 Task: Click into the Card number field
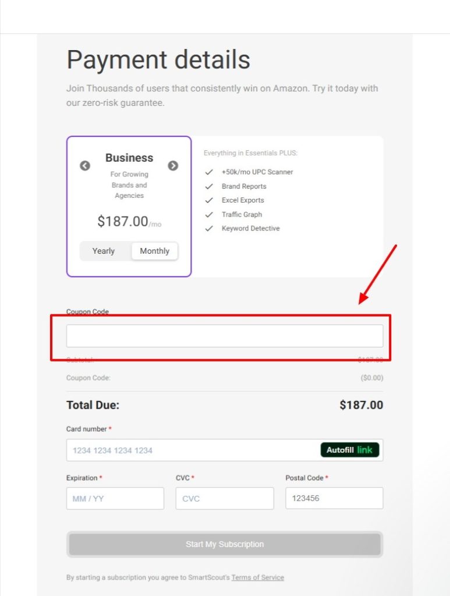192,450
